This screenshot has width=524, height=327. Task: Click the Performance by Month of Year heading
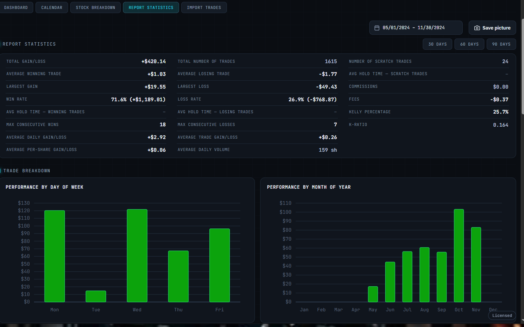pos(309,187)
